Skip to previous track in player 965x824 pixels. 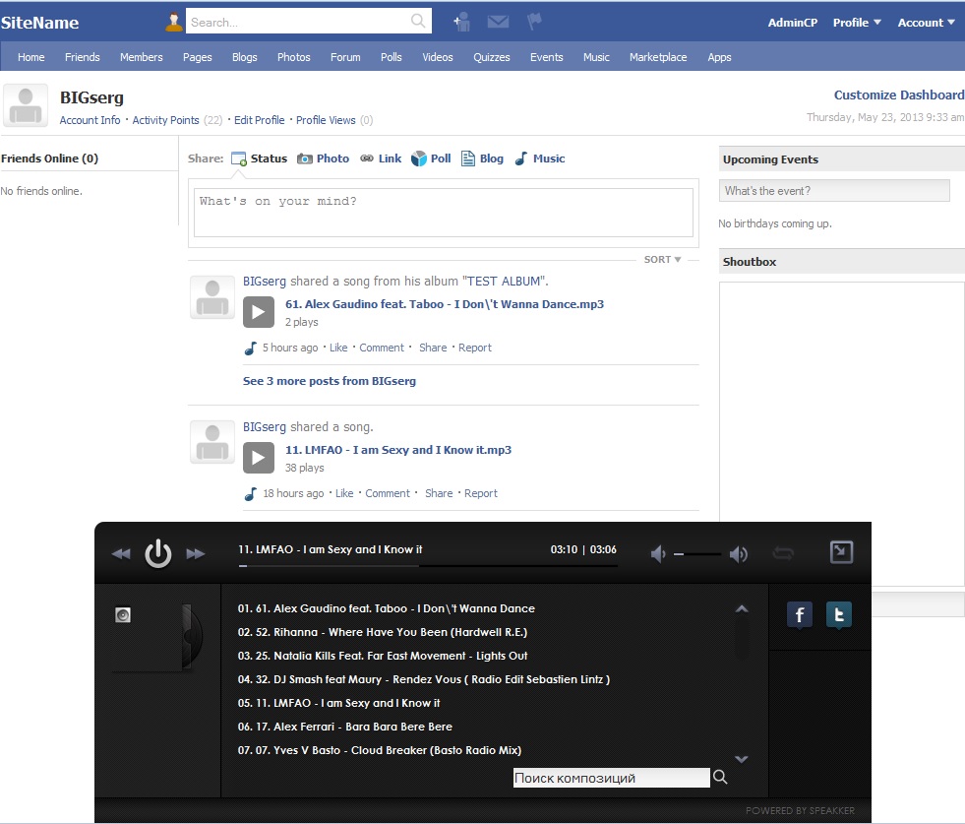pos(121,553)
